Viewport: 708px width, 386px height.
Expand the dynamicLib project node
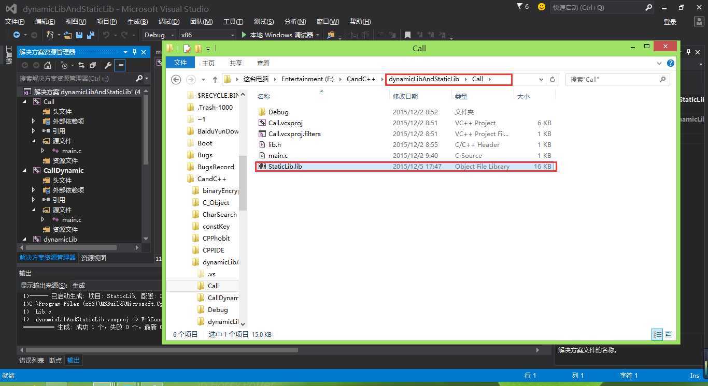(x=24, y=239)
